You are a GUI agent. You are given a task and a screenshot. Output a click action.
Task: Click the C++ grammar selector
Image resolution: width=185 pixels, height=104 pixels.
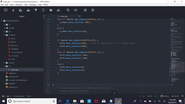tap(156, 96)
